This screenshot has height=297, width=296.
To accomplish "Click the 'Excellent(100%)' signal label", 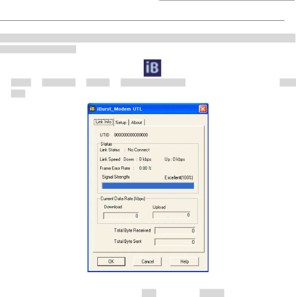I will [179, 178].
